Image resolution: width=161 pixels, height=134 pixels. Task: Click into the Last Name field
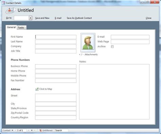(56, 42)
